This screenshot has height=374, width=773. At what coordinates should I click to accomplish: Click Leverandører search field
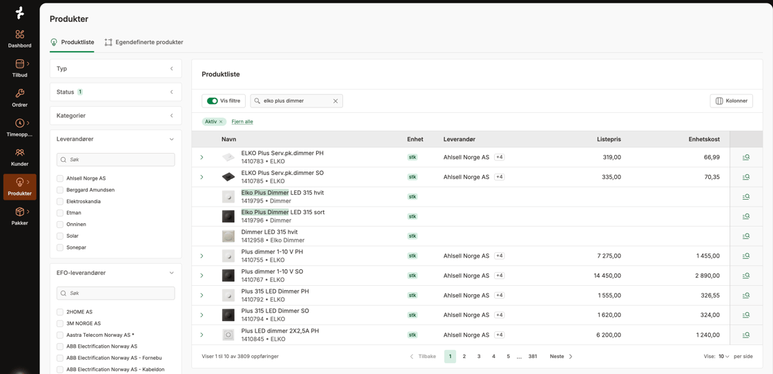[116, 160]
